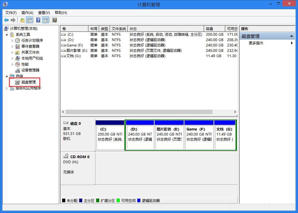Click the Back arrow toolbar icon
This screenshot has width=298, height=213.
coord(6,20)
